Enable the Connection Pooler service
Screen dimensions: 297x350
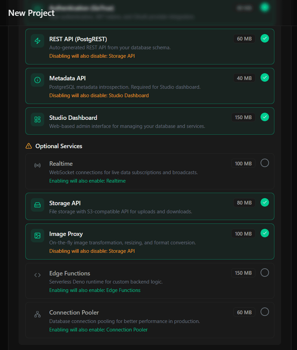[265, 312]
